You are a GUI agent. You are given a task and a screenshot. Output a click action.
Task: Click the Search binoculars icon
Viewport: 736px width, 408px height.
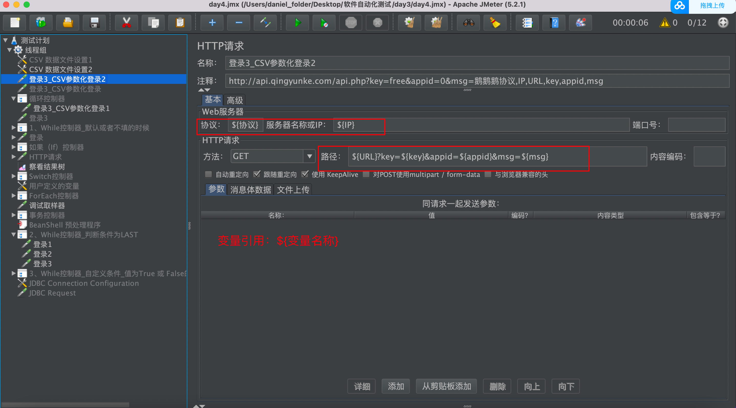469,22
